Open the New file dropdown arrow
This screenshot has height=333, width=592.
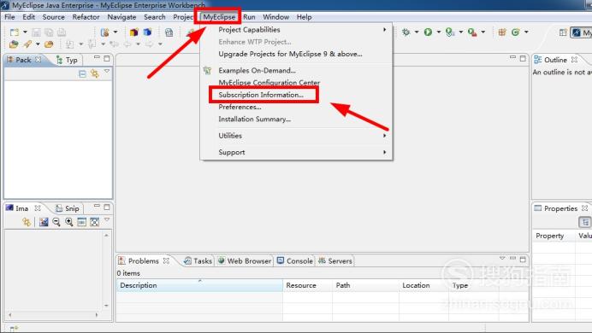(x=25, y=32)
